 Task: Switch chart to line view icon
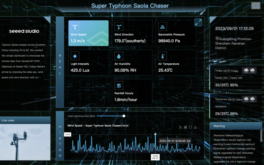click(180, 127)
